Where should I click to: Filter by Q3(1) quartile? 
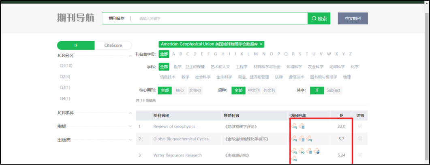click(x=65, y=88)
